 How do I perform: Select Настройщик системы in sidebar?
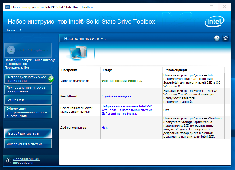click(x=28, y=133)
